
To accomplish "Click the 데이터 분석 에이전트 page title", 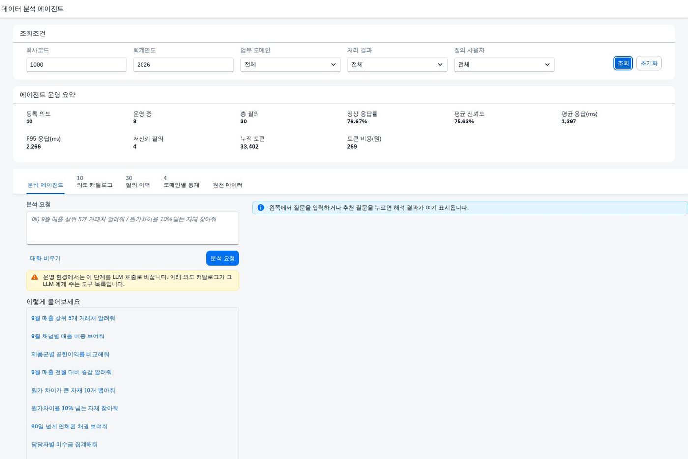I will [32, 9].
